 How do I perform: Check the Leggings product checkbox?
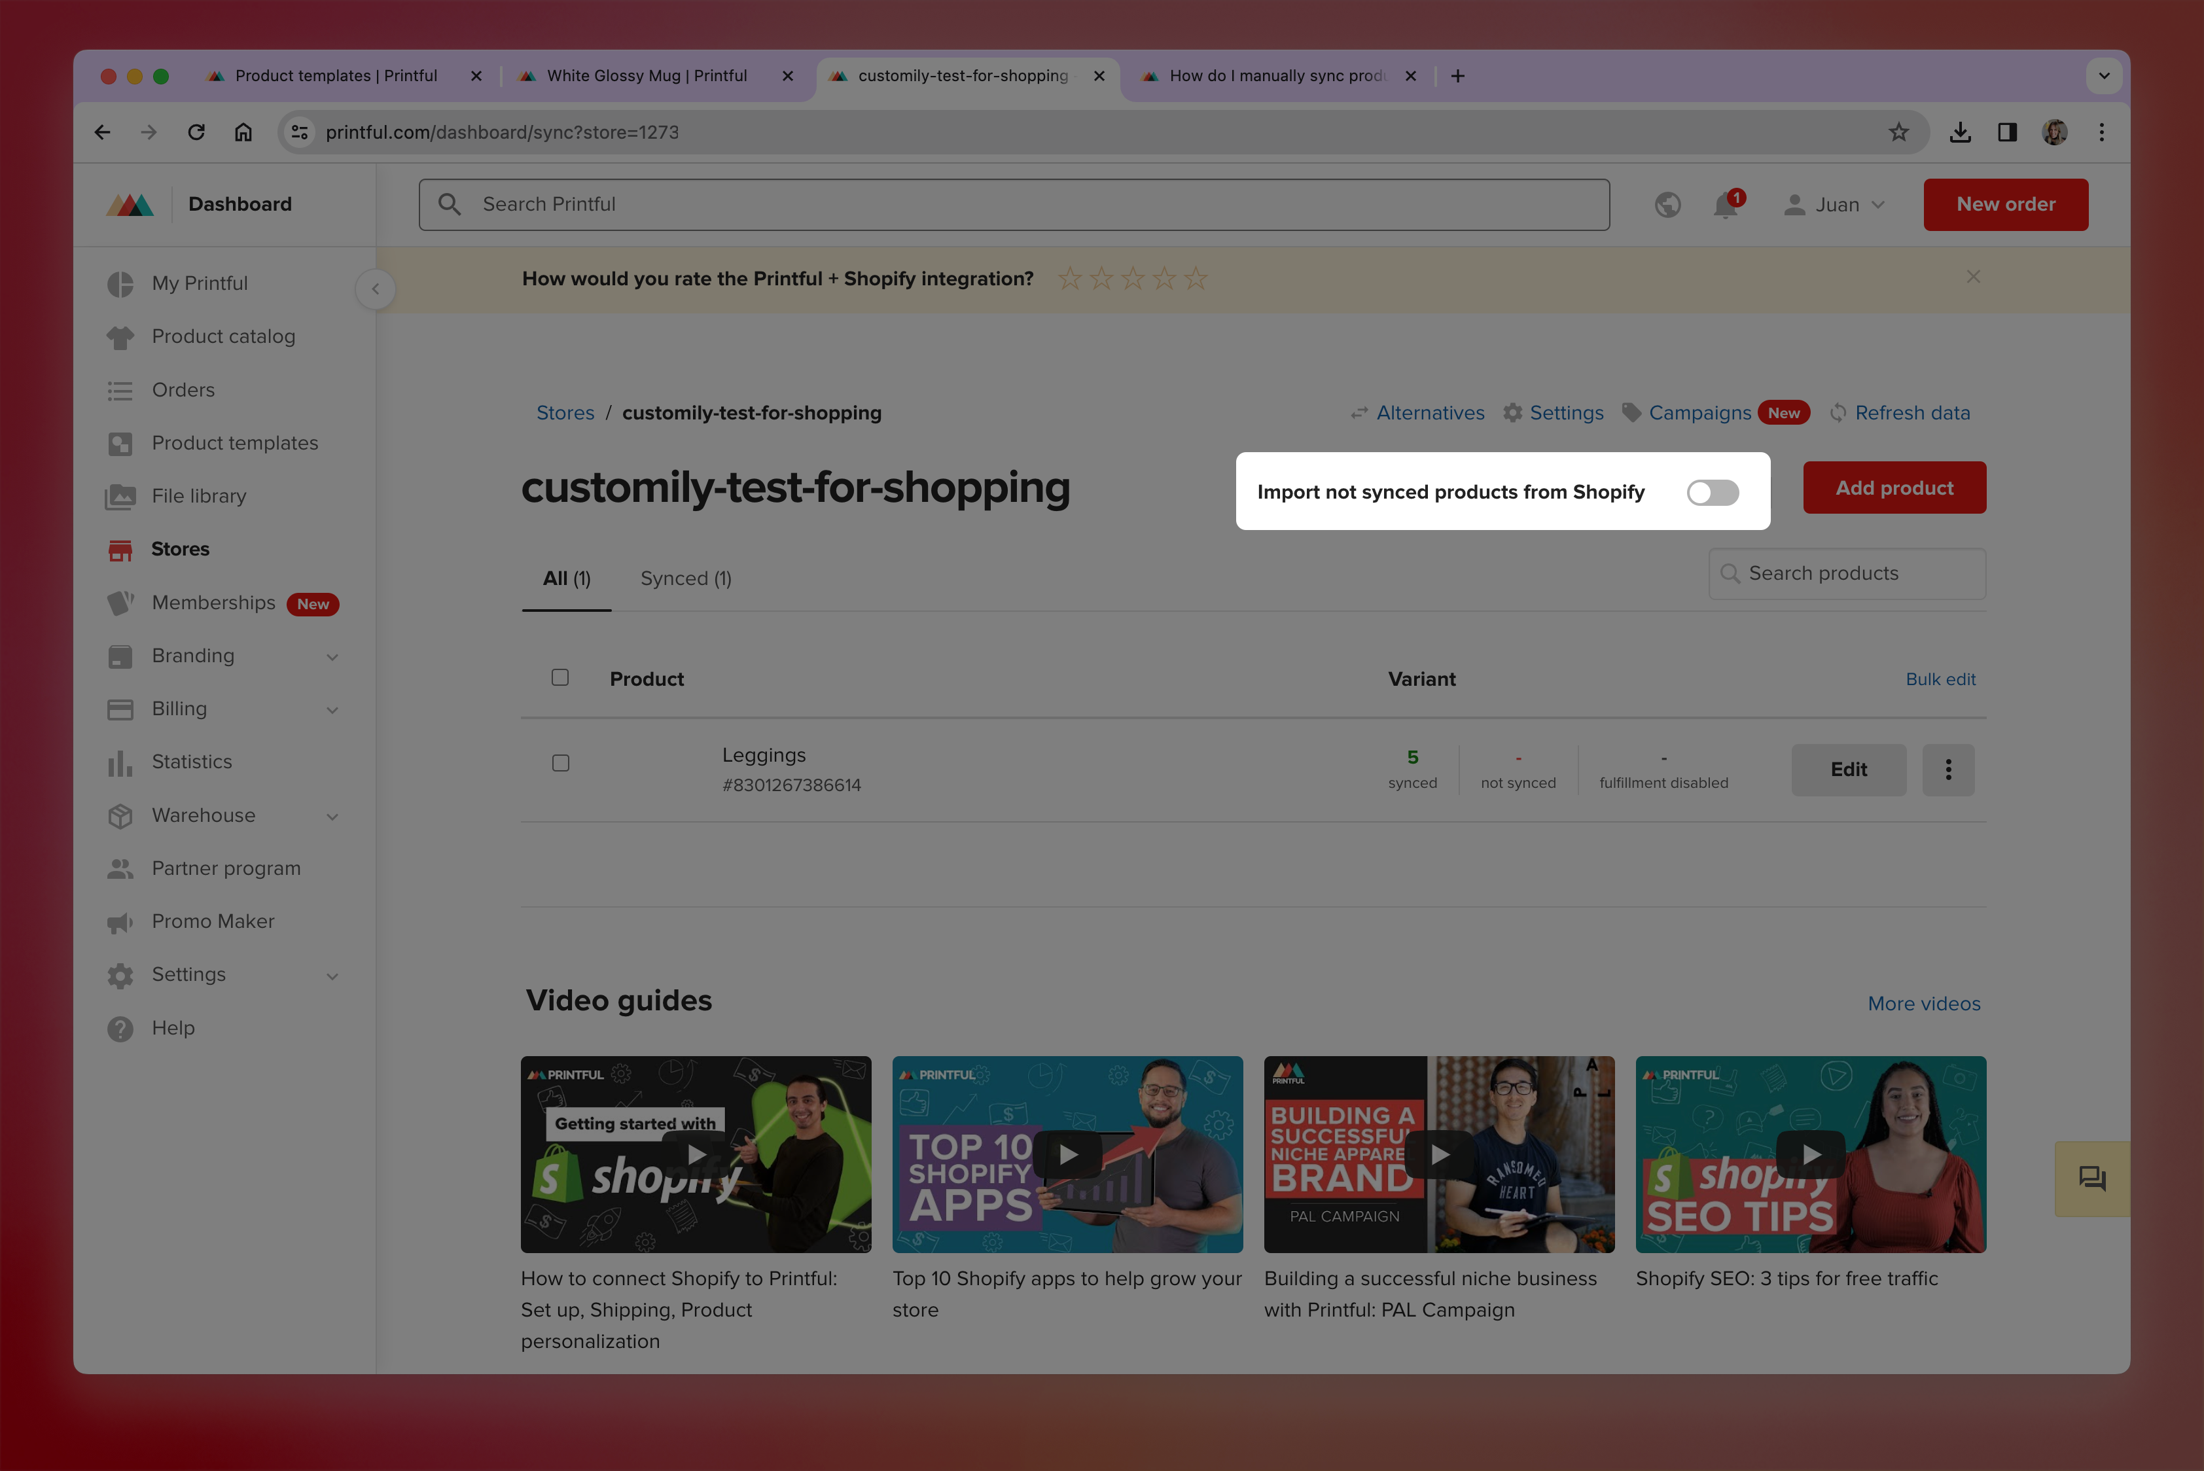560,764
